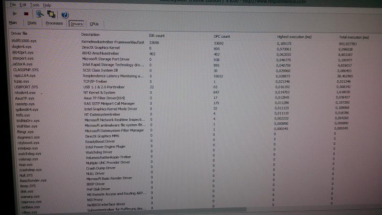
Task: Click the Microsoft Storage Port Driver description
Action: click(106, 59)
